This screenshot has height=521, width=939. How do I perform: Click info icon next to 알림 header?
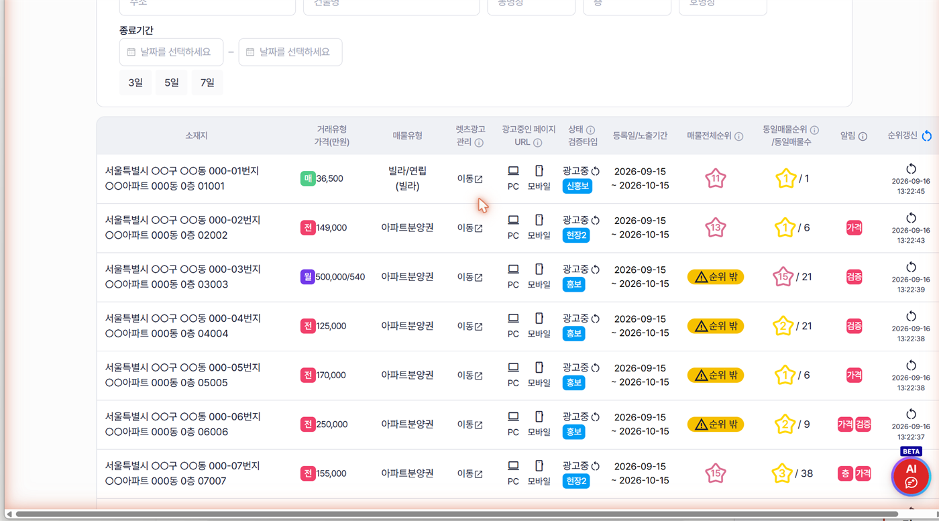click(863, 136)
